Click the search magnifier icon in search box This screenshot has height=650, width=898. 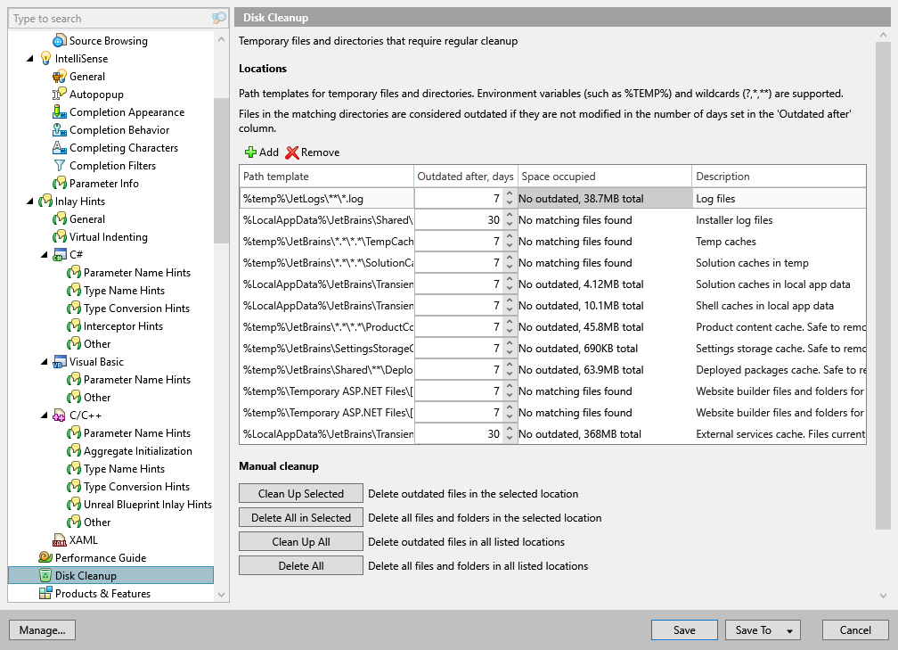click(219, 19)
